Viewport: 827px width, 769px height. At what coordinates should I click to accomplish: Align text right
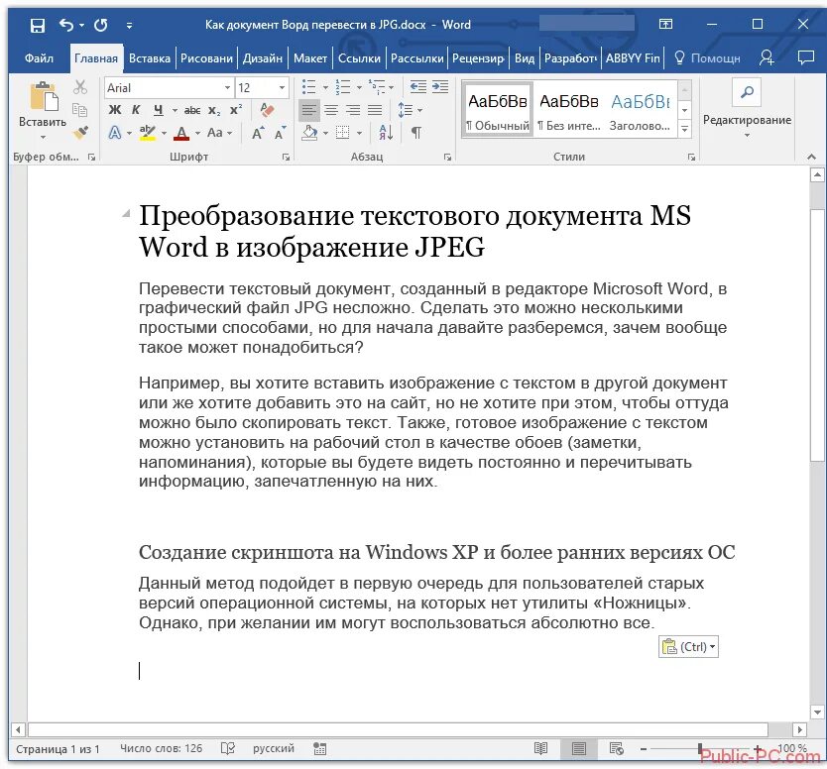tap(353, 110)
